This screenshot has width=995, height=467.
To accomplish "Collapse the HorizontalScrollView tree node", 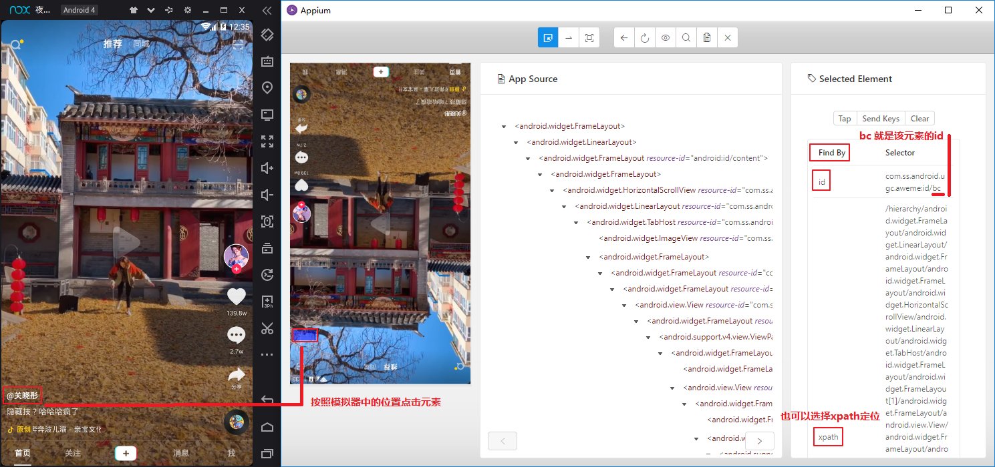I will (x=553, y=191).
